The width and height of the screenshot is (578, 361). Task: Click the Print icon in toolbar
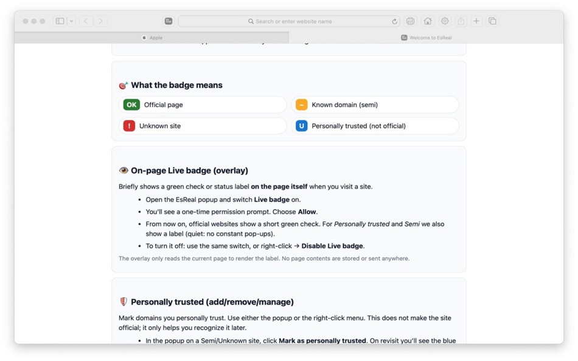point(411,21)
